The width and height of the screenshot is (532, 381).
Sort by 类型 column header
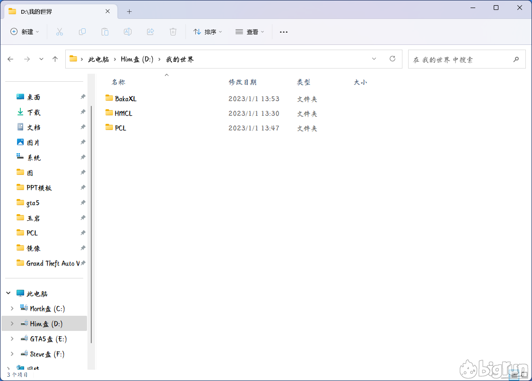pos(304,82)
